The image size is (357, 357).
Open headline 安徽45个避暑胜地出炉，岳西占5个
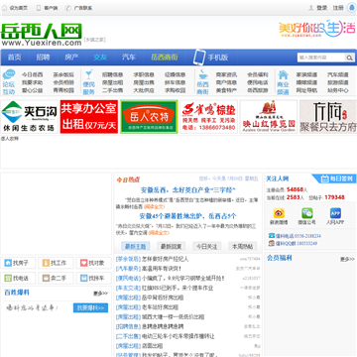[187, 216]
